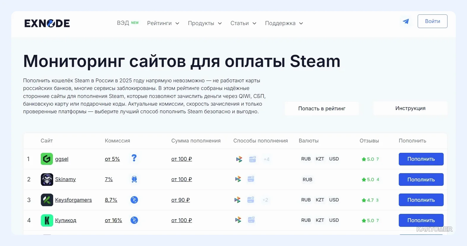This screenshot has height=246, width=467.
Task: Click the question mark icon in ggsel row
Action: pos(134,158)
